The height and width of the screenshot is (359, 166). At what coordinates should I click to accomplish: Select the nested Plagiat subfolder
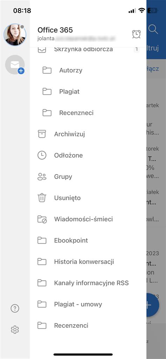click(88, 91)
